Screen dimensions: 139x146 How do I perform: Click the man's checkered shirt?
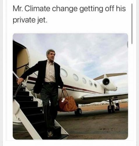[50, 72]
